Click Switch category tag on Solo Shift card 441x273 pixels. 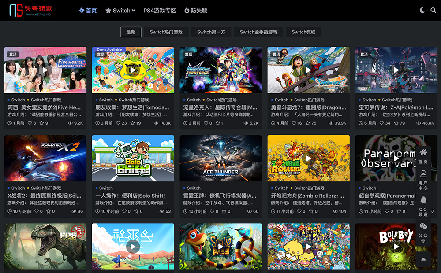[106, 188]
